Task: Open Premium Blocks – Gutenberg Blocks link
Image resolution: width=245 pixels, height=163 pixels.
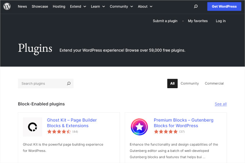Action: [x=183, y=123]
